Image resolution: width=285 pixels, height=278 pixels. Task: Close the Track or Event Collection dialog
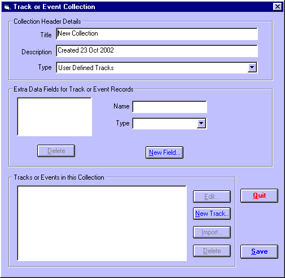[x=277, y=7]
